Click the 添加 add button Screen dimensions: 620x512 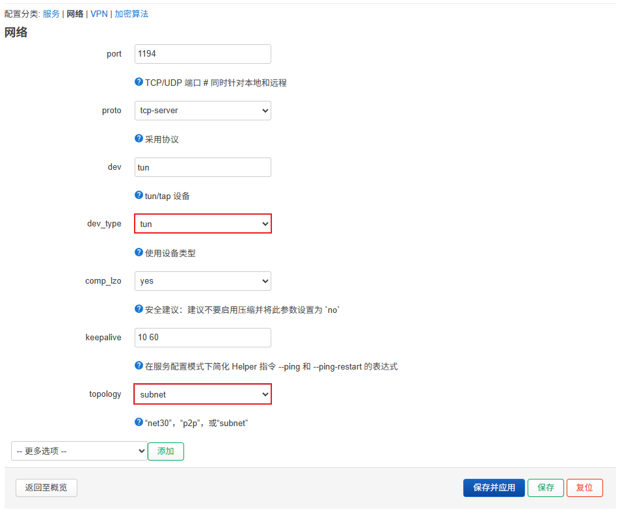pos(165,451)
